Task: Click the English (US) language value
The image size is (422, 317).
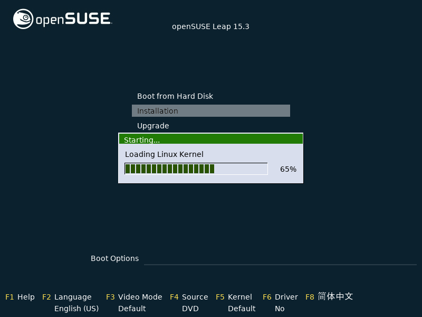Action: pyautogui.click(x=76, y=309)
